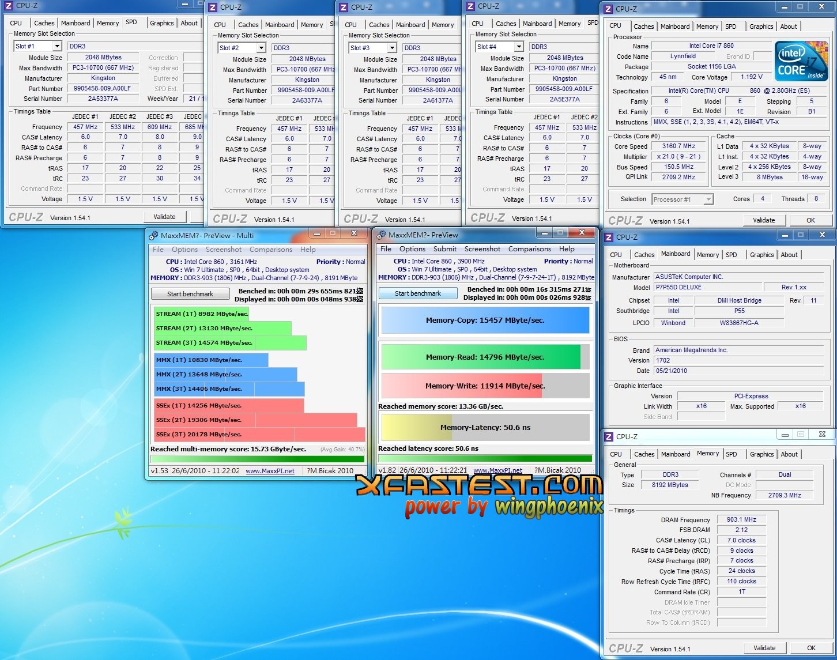The height and width of the screenshot is (660, 837).
Task: Click the CPU-Z title icon of the Intel Core i7 processor window
Action: tap(608, 9)
